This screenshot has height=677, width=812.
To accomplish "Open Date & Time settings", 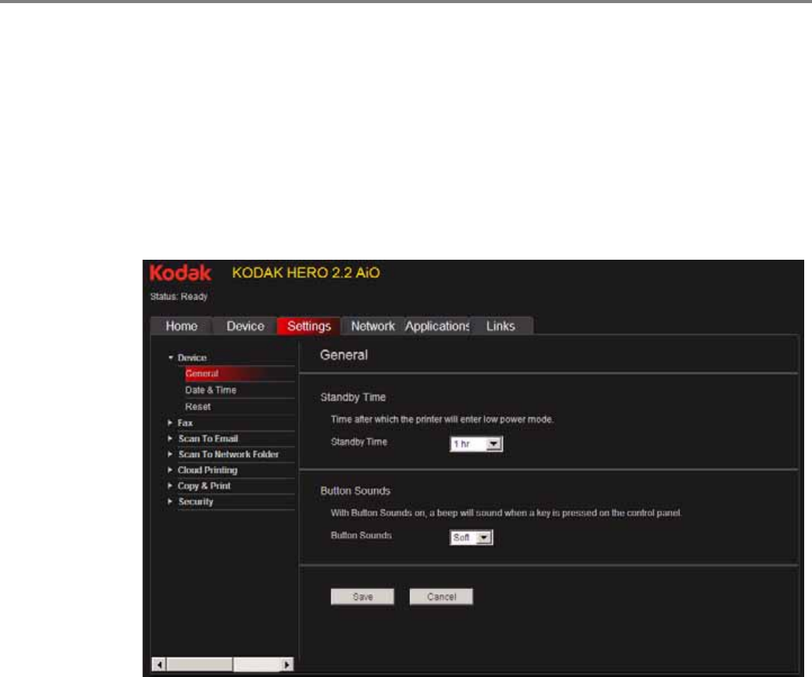I will coord(211,390).
